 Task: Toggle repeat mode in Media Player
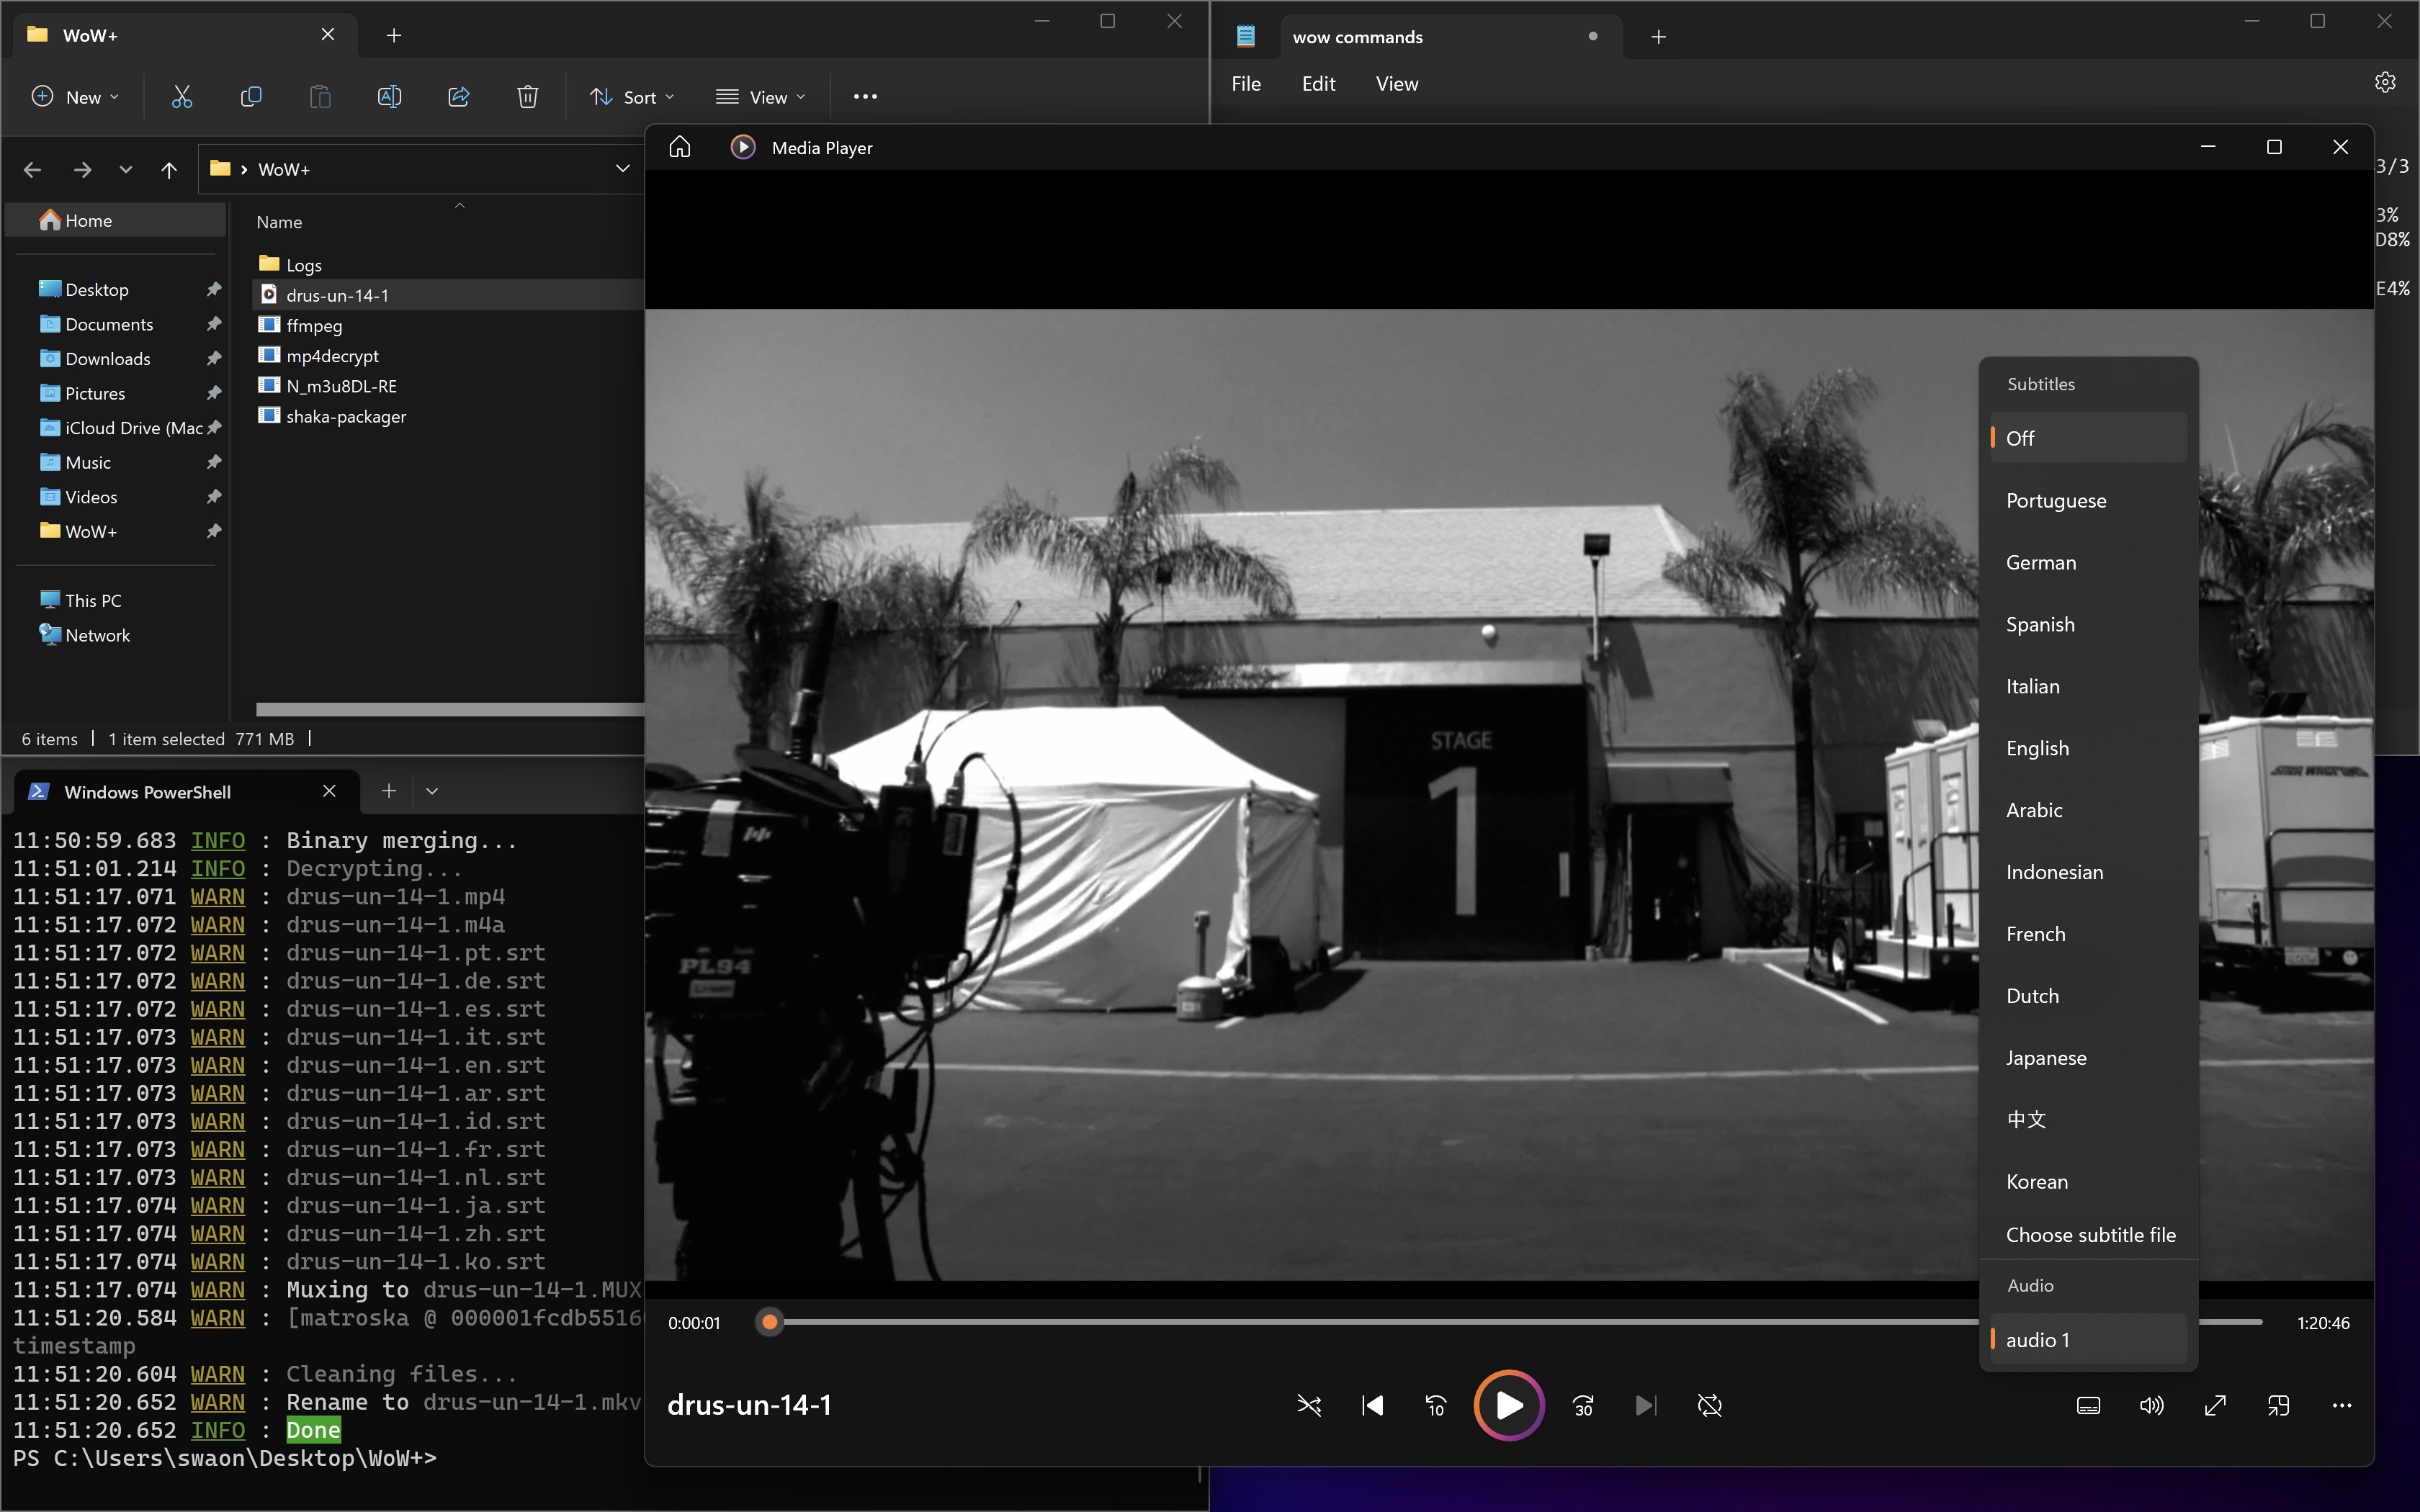(x=1710, y=1405)
